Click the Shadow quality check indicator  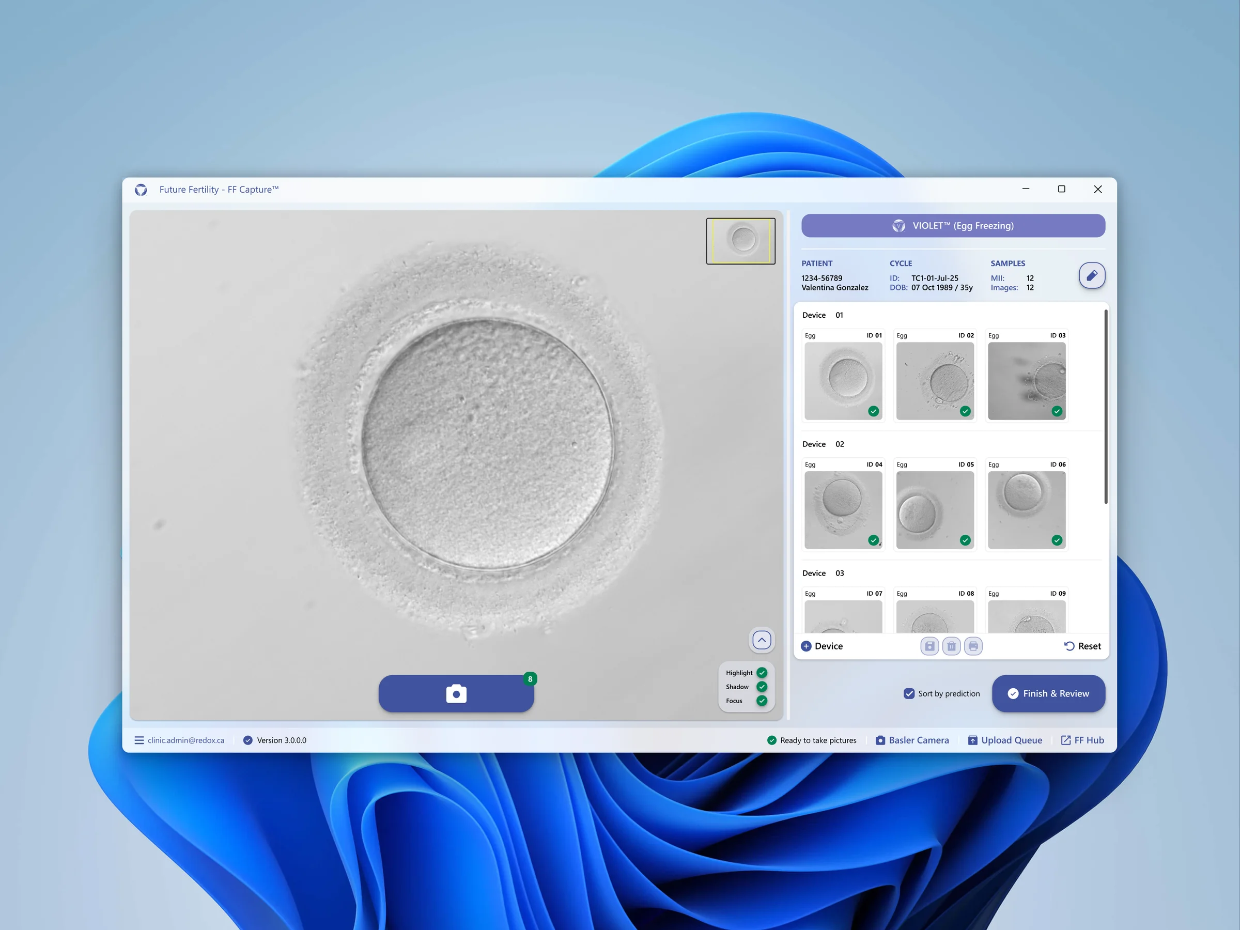tap(761, 686)
